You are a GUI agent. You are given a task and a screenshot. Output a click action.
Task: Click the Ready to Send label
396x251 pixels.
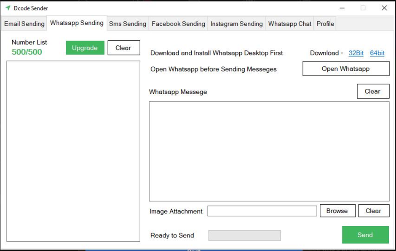(172, 235)
